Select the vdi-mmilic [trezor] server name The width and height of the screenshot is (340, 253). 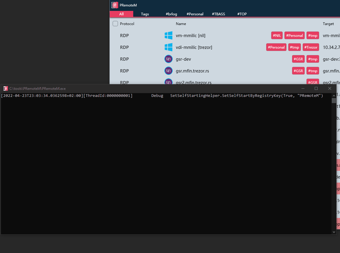pyautogui.click(x=194, y=47)
